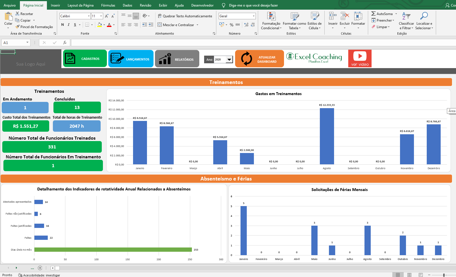
Task: Switch to page layout view
Action: 409,275
